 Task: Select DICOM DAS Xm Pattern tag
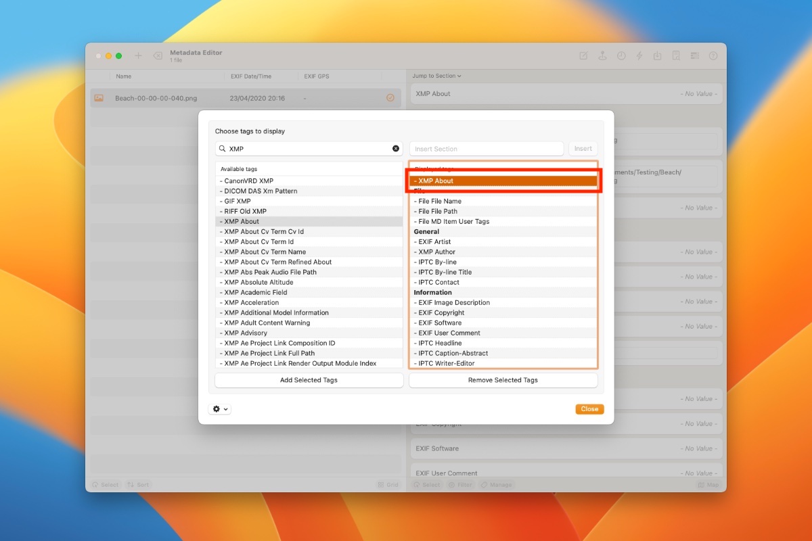point(309,191)
